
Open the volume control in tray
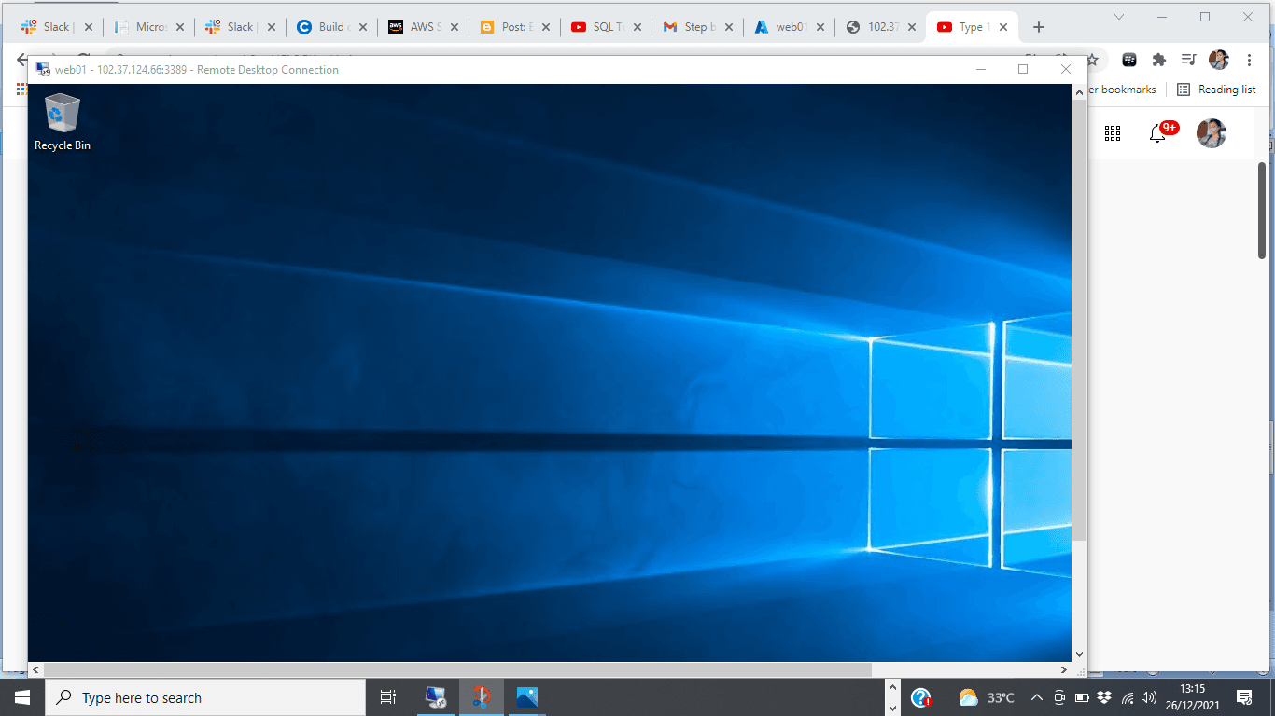pyautogui.click(x=1149, y=697)
